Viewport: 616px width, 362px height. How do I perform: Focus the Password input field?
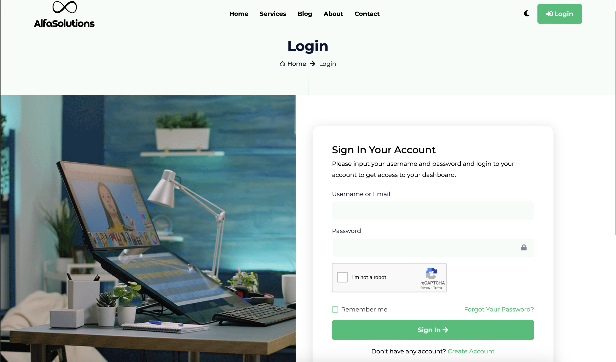tap(433, 248)
